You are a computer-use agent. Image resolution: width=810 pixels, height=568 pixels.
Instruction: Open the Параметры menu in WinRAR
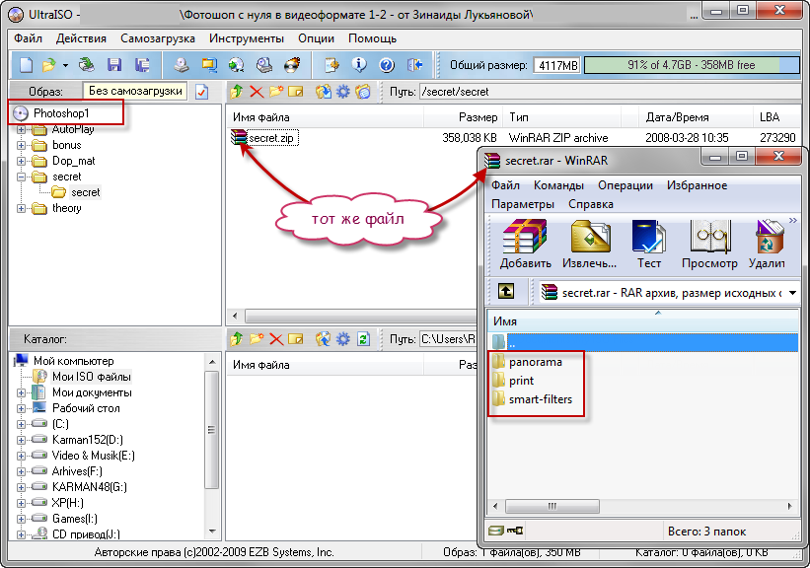pyautogui.click(x=522, y=204)
